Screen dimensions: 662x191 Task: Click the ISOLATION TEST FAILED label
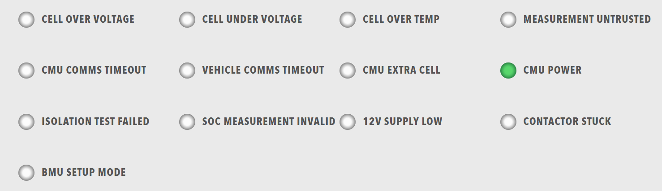click(x=95, y=121)
